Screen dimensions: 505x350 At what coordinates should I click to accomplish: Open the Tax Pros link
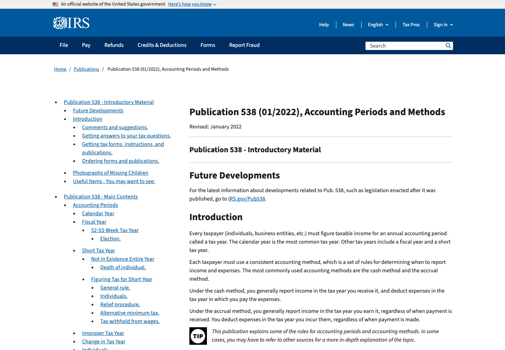(411, 25)
